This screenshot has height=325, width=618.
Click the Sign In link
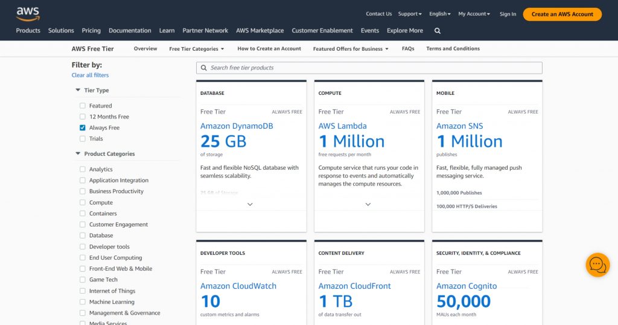[508, 14]
